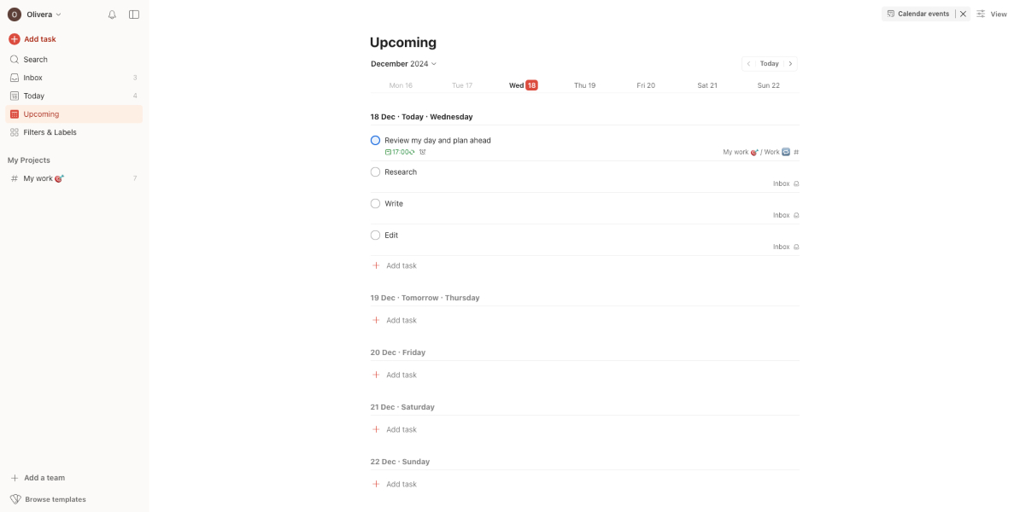The width and height of the screenshot is (1020, 512).
Task: Add a task under 19 Dec Thursday
Action: click(401, 320)
